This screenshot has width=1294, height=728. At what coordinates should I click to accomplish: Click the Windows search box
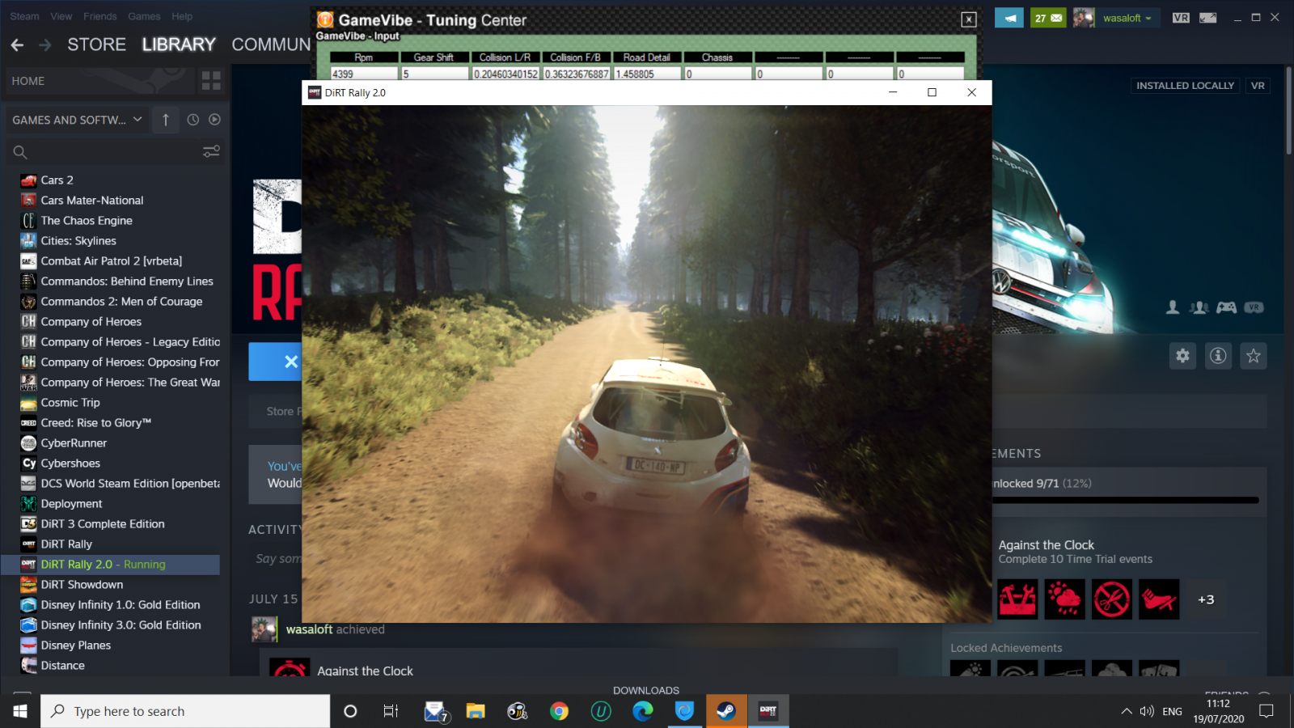click(x=185, y=711)
